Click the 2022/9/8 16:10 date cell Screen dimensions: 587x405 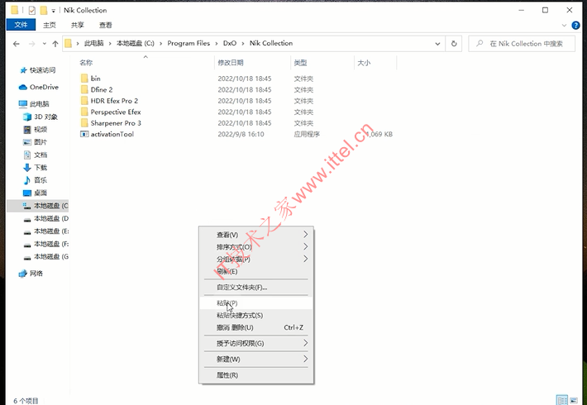pos(241,134)
